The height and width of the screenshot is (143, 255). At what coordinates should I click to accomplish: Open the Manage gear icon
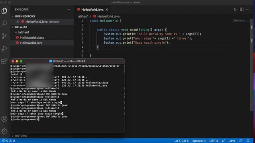coord(4,131)
